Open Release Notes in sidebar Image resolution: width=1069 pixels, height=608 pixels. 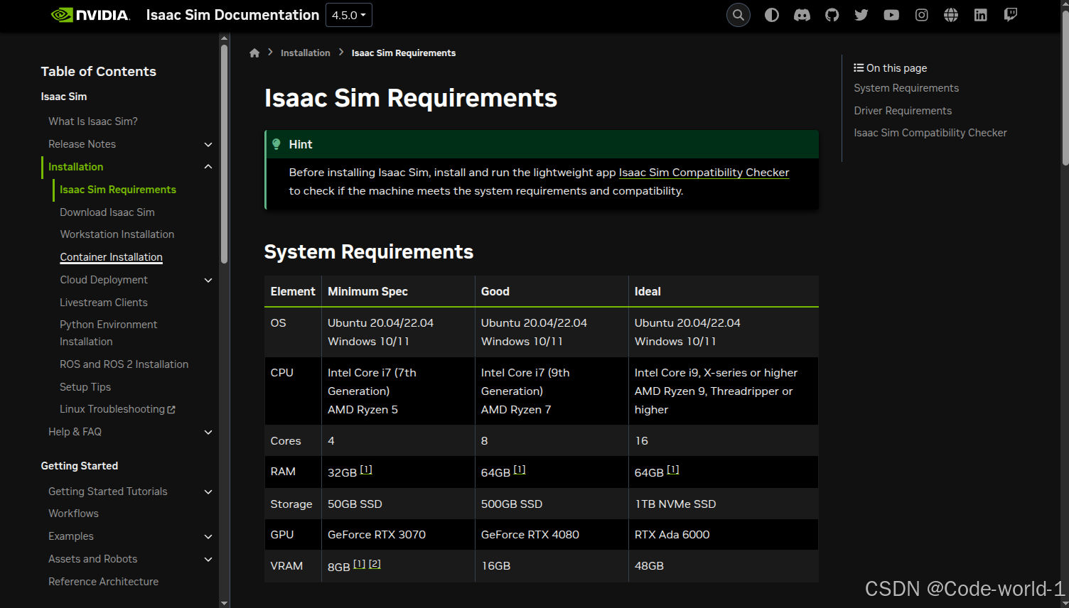[82, 144]
